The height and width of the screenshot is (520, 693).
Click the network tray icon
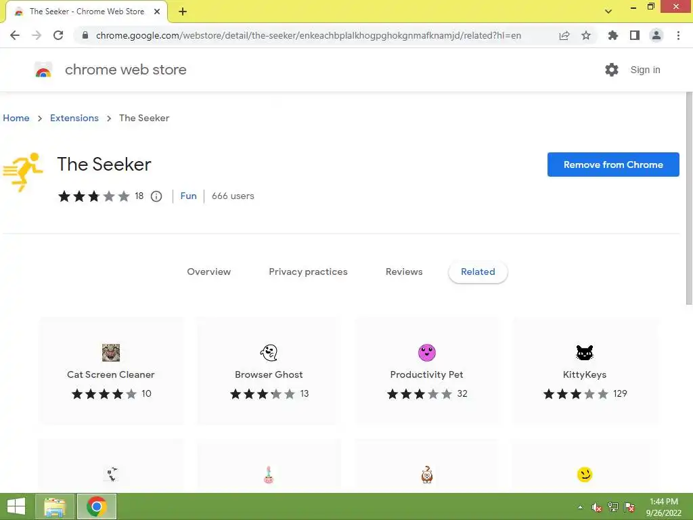click(613, 507)
